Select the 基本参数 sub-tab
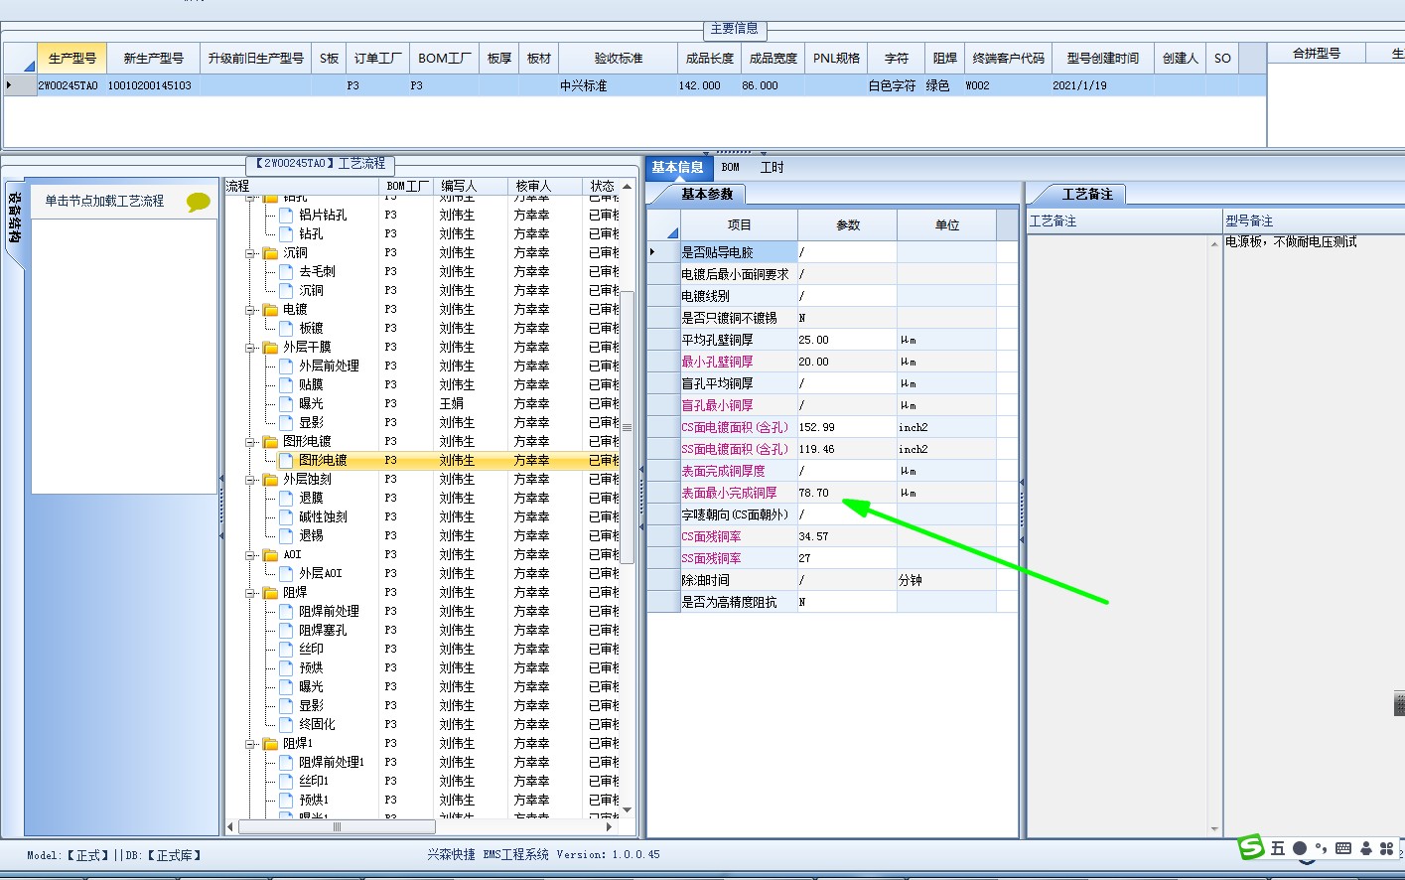 click(x=707, y=195)
